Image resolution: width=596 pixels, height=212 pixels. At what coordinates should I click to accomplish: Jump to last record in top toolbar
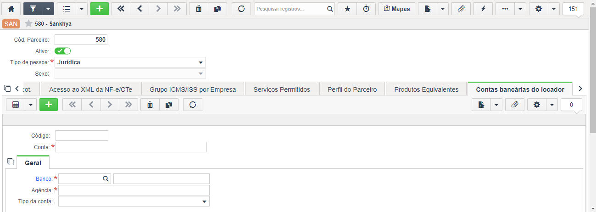177,9
